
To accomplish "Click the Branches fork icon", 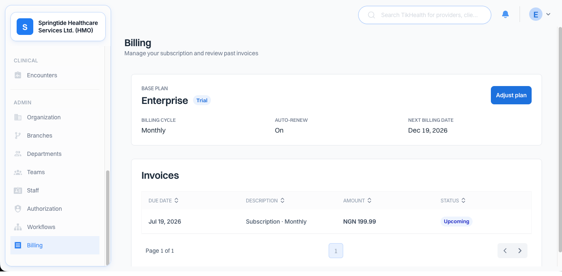I will [x=18, y=136].
